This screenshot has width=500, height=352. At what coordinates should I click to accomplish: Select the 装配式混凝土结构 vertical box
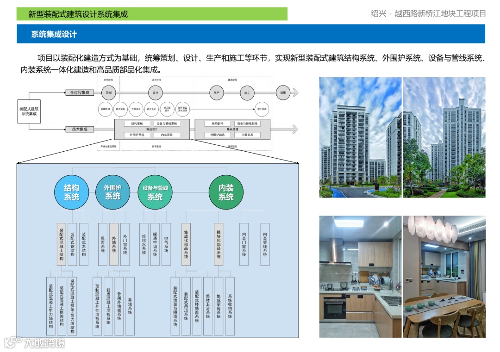pyautogui.click(x=61, y=244)
